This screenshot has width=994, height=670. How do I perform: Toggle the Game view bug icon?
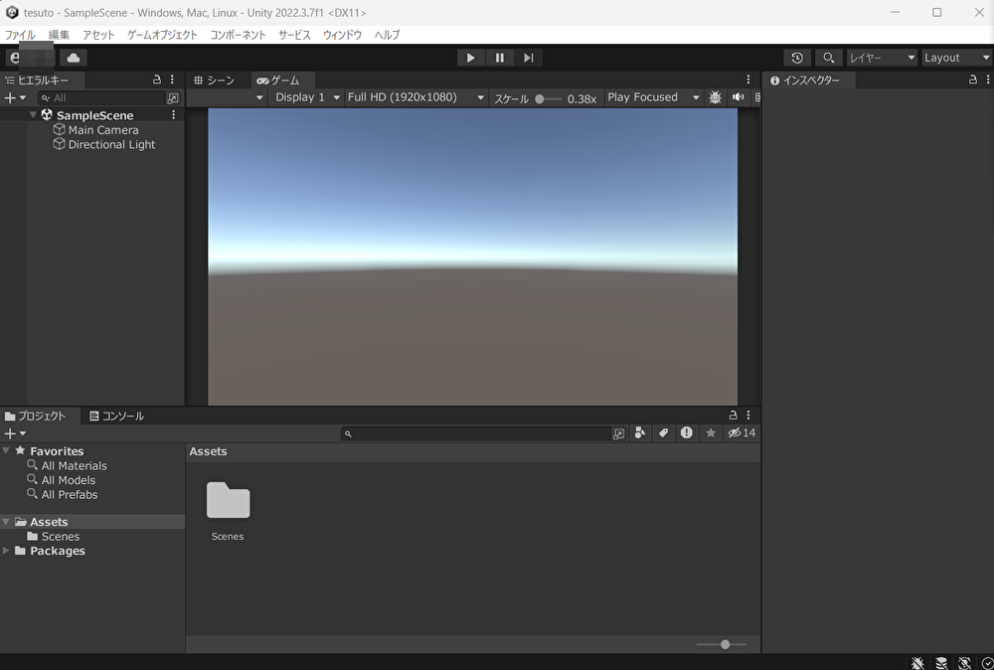click(x=715, y=97)
